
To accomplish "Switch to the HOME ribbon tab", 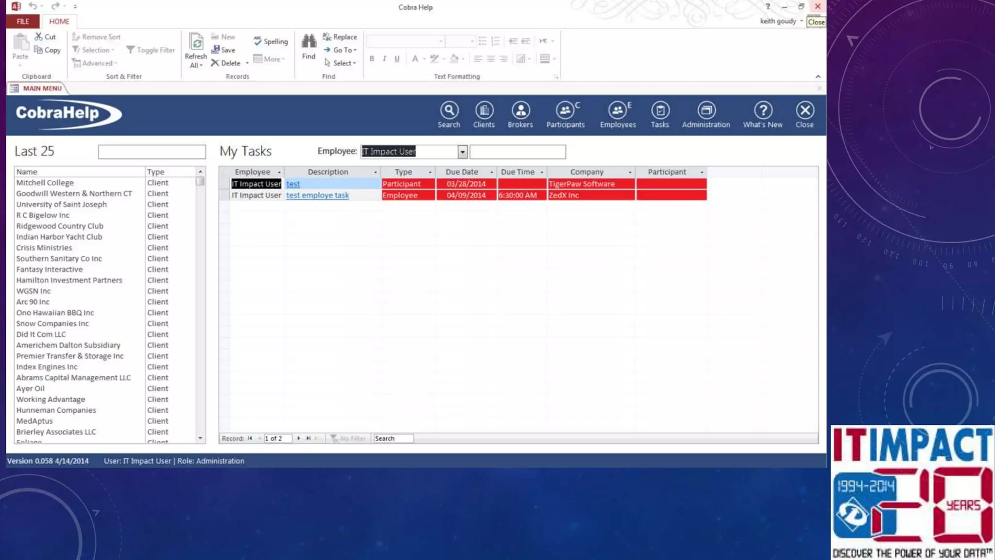I will coord(59,21).
